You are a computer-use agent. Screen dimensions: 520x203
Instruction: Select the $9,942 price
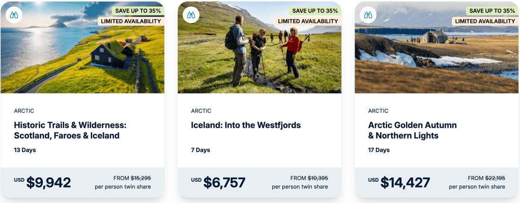[x=48, y=183]
